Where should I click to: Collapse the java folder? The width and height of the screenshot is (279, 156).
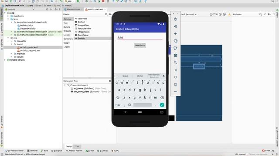tap(8, 19)
